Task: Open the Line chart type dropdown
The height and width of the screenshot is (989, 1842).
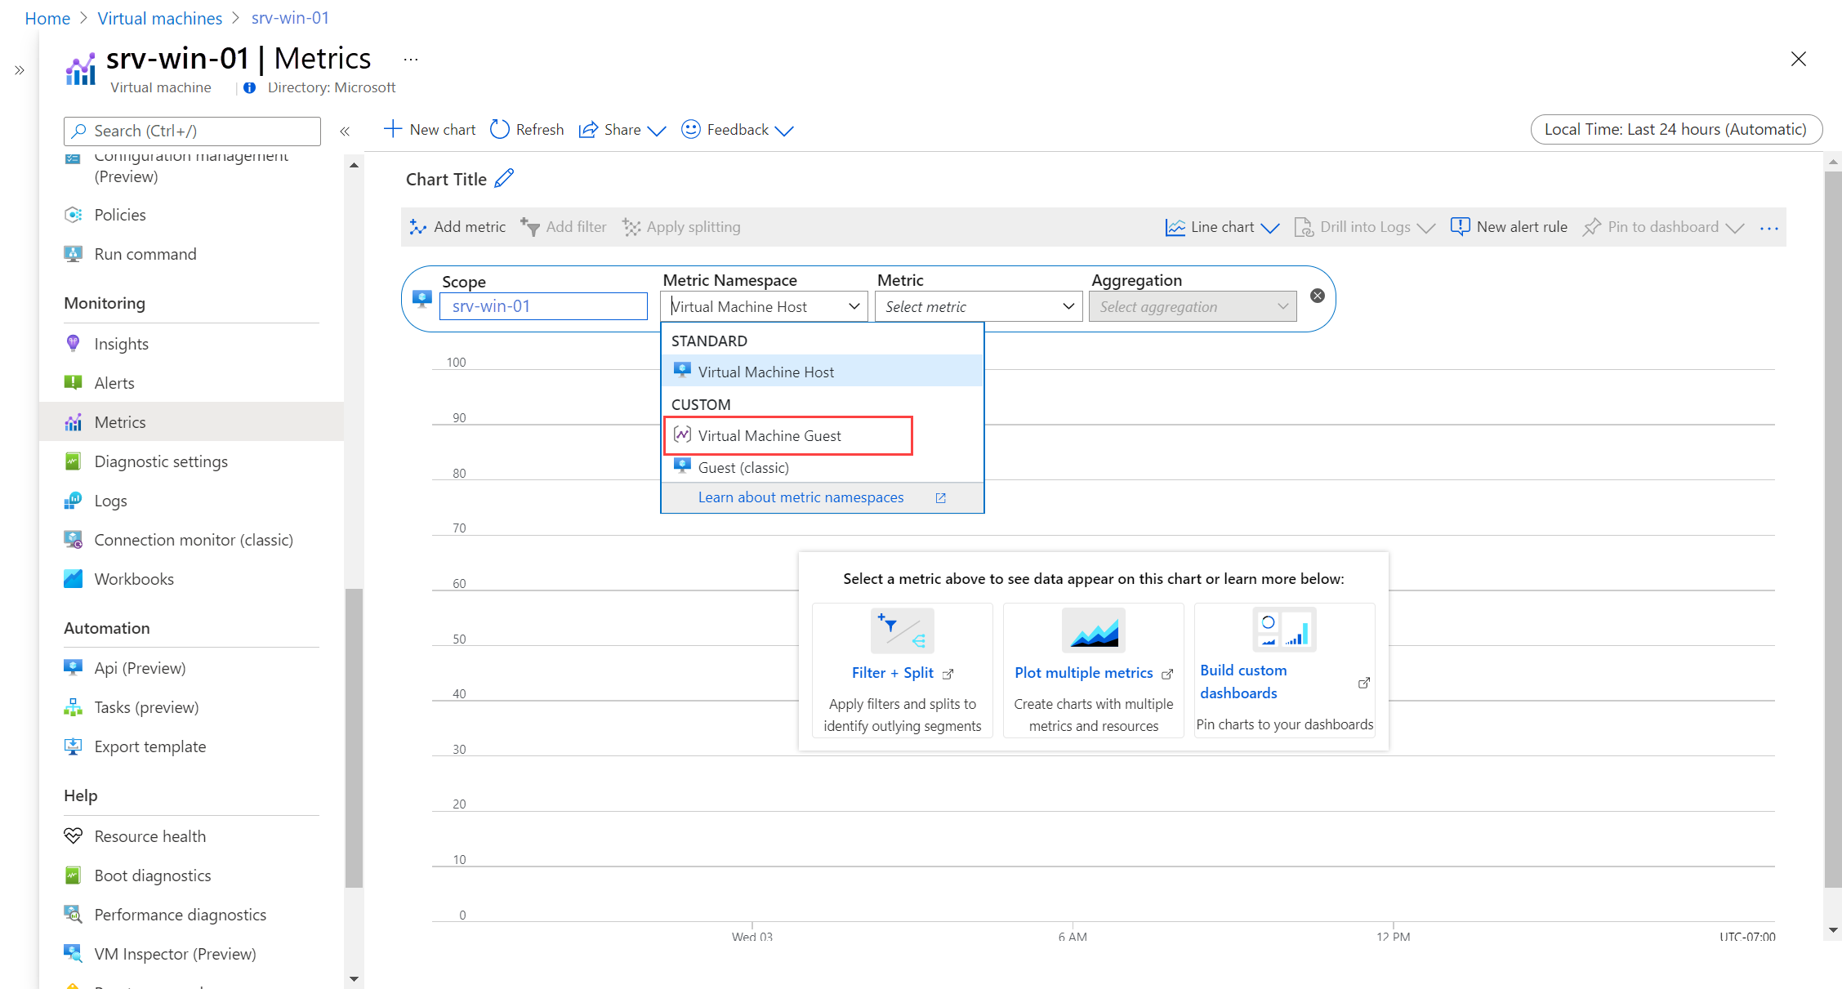Action: 1222,227
